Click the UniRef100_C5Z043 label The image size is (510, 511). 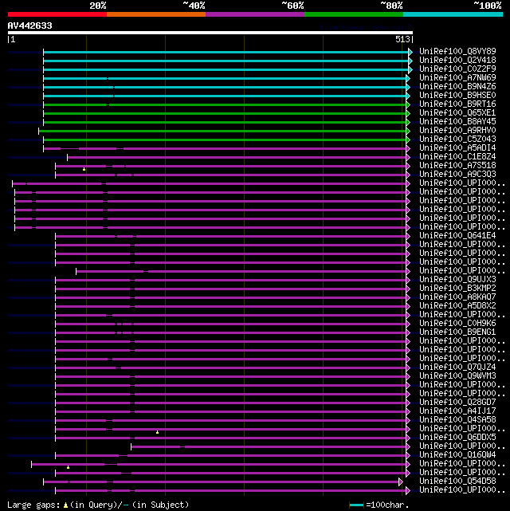point(457,140)
